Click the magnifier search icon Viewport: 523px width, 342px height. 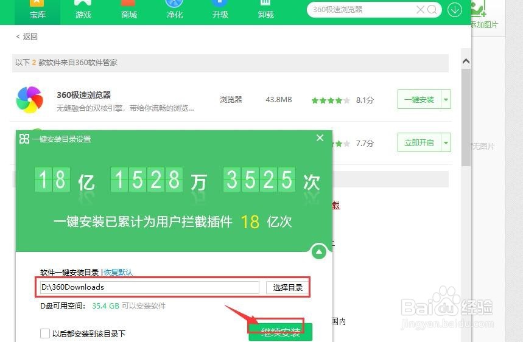pos(432,10)
